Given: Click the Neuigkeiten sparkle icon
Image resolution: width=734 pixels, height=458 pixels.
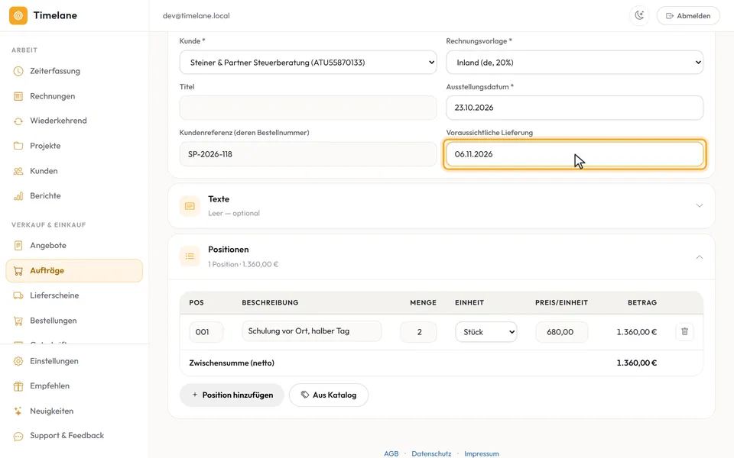Looking at the screenshot, I should [18, 411].
